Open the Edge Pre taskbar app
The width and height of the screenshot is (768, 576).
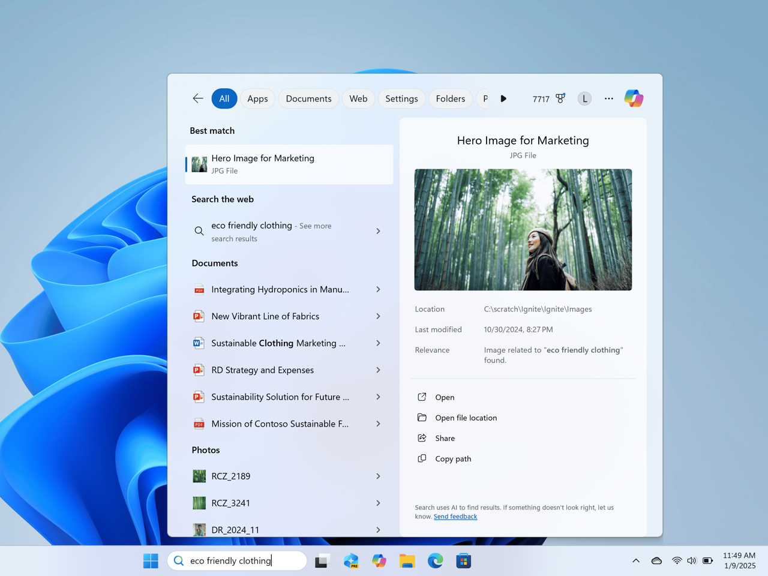point(351,561)
